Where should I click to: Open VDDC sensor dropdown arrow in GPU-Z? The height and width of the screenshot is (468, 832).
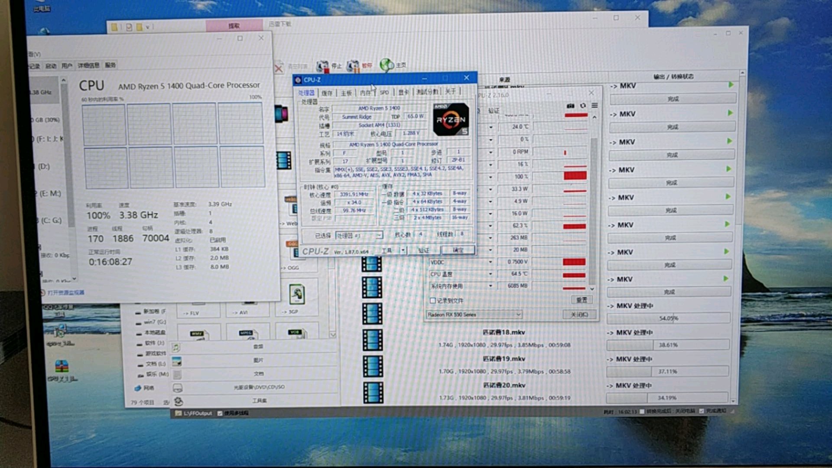tap(491, 262)
